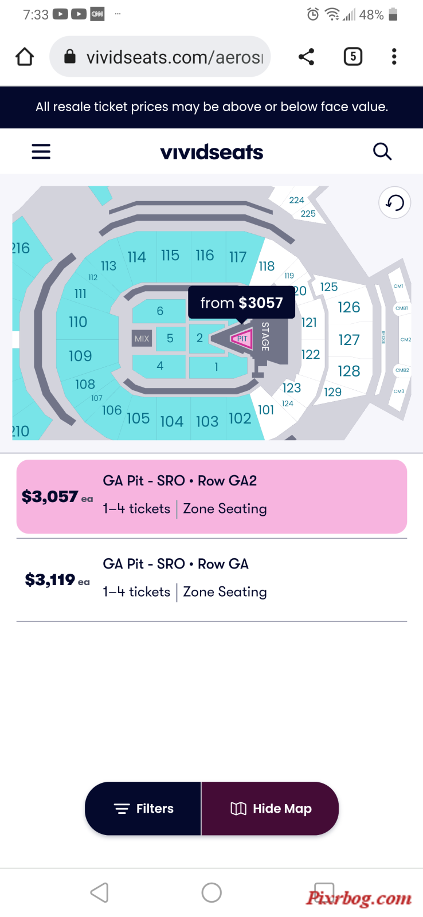The height and width of the screenshot is (917, 423).
Task: Go to browser home page
Action: [25, 56]
